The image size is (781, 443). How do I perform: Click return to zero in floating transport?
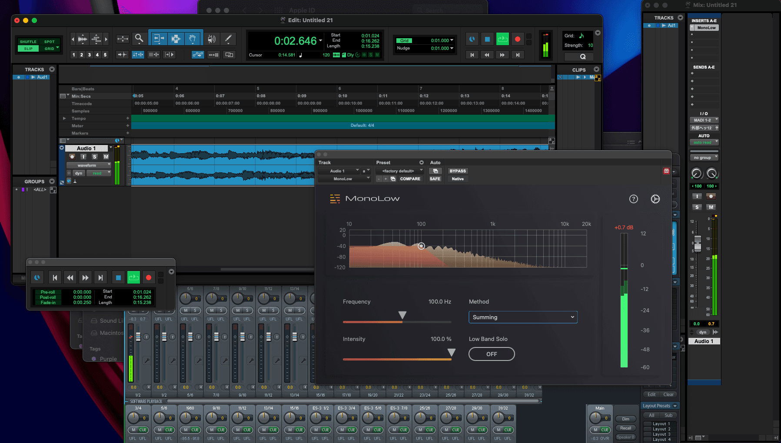click(54, 278)
